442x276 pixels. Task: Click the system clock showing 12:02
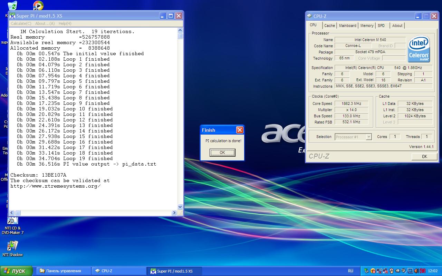[x=433, y=271]
